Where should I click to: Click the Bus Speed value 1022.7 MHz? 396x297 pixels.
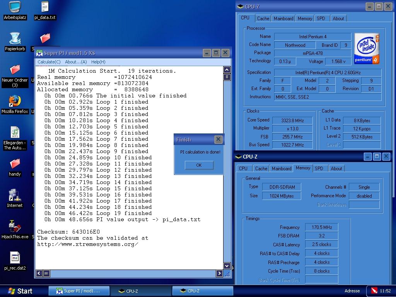click(292, 145)
